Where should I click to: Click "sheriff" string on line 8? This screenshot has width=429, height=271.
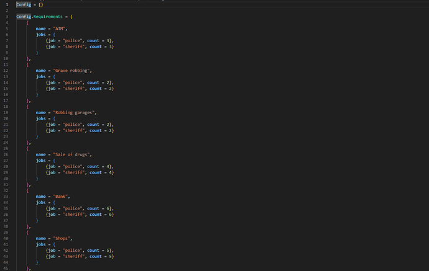tap(74, 47)
